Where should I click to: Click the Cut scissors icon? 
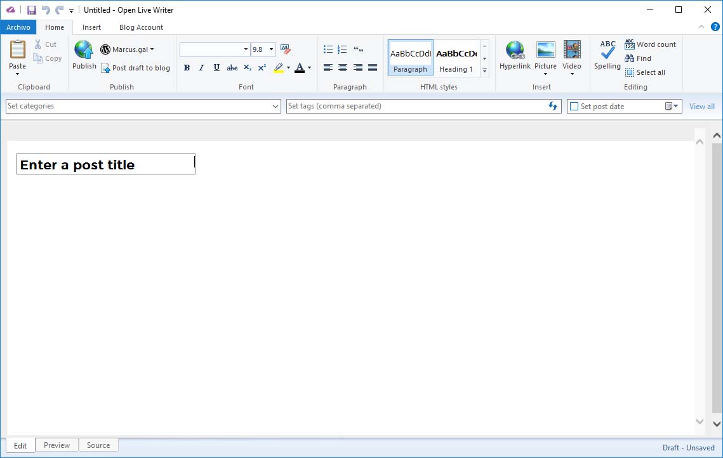[x=38, y=44]
